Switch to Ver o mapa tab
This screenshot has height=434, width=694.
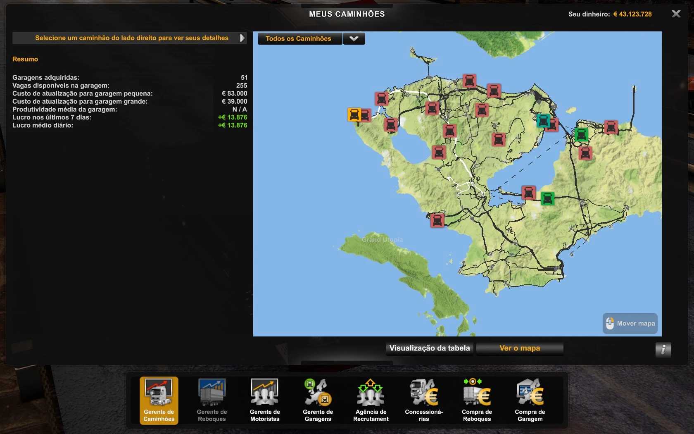click(x=520, y=348)
